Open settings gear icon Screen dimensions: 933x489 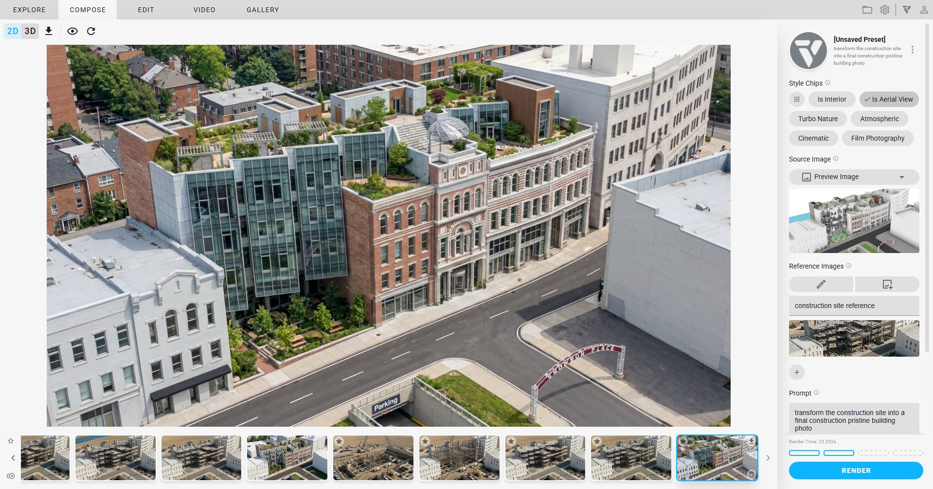[x=885, y=10]
